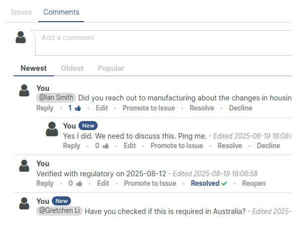Click avatar on 'Verified with regulatory' comment

click(24, 166)
